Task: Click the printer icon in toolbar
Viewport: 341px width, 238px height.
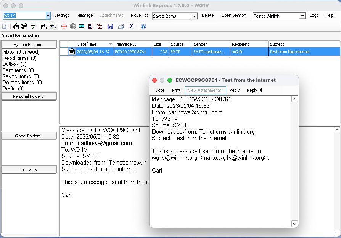Action: [x=121, y=26]
